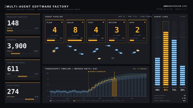This screenshot has width=193, height=108.
Task: Click the WIP 17 flow status text
Action: [x=135, y=16]
